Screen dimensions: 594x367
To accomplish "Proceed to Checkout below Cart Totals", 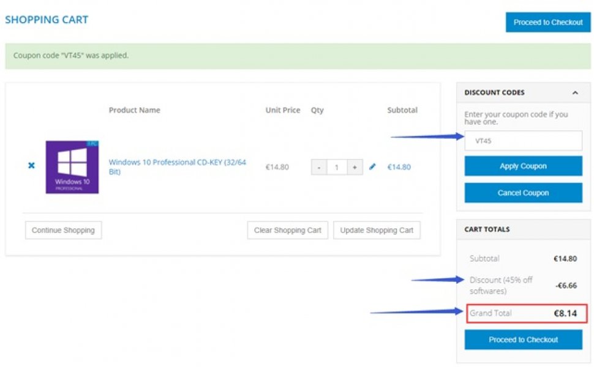I will (x=523, y=339).
